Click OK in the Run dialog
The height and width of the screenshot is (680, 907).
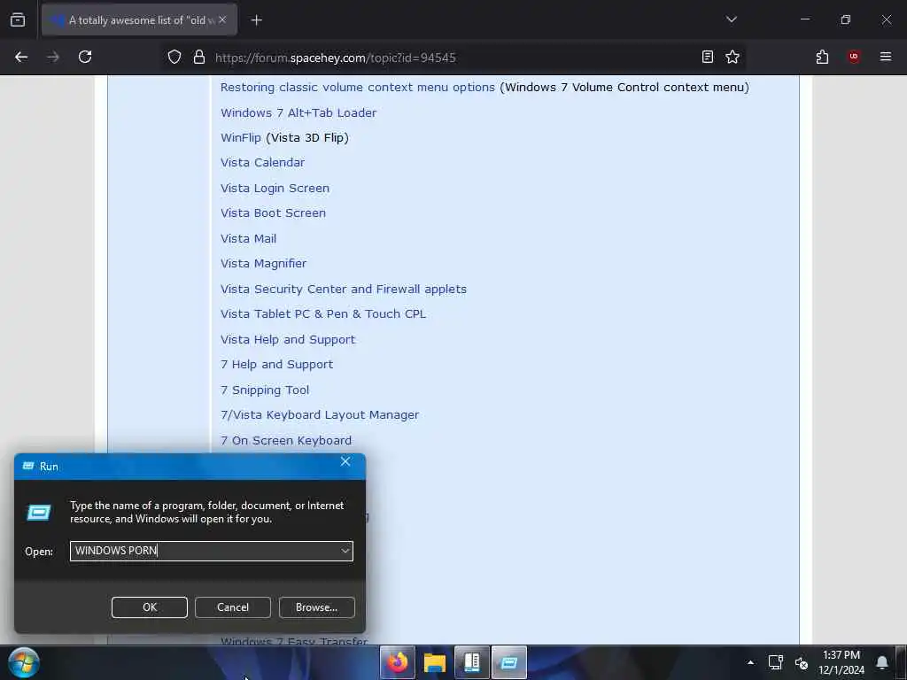point(149,607)
